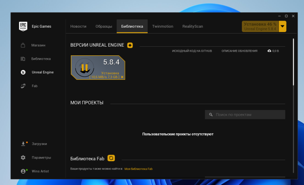The height and width of the screenshot is (185, 304).
Task: Follow the Моя библиотека Fab link
Action: pos(139,169)
